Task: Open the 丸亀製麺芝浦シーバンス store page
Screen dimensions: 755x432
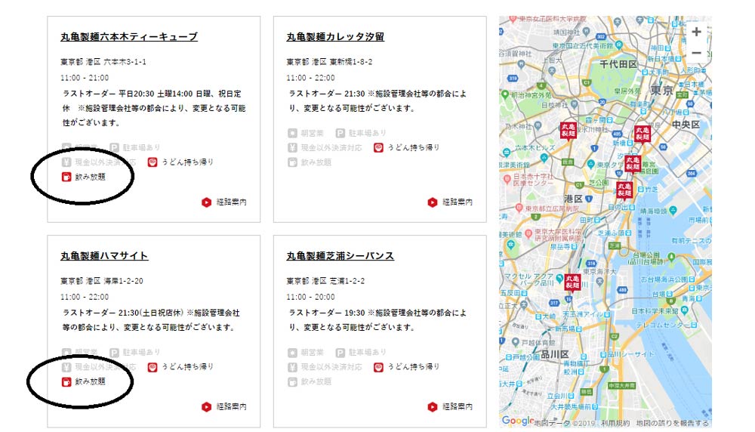Action: coord(340,256)
